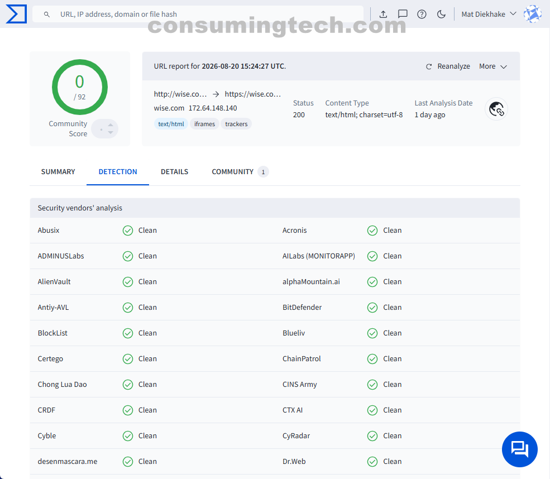Toggle dark mode moon icon
Viewport: 550px width, 479px height.
[441, 15]
